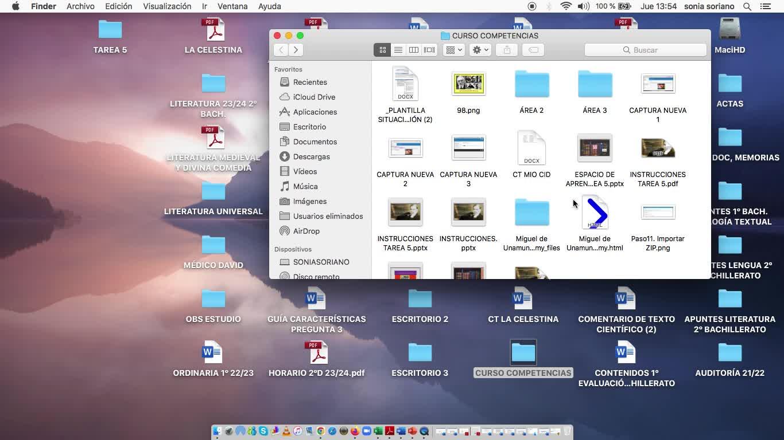Switch Finder to icon view

[382, 50]
